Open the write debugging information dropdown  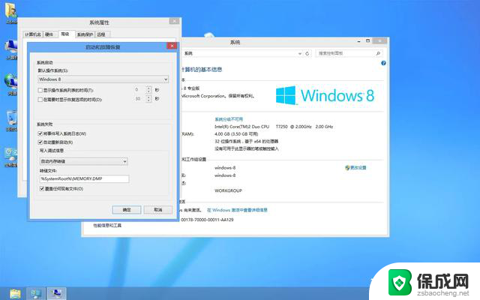(x=83, y=161)
